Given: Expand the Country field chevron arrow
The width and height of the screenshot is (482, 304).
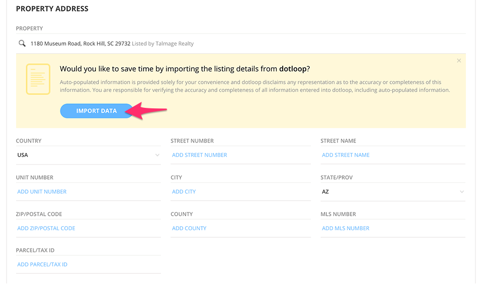Looking at the screenshot, I should [x=157, y=155].
